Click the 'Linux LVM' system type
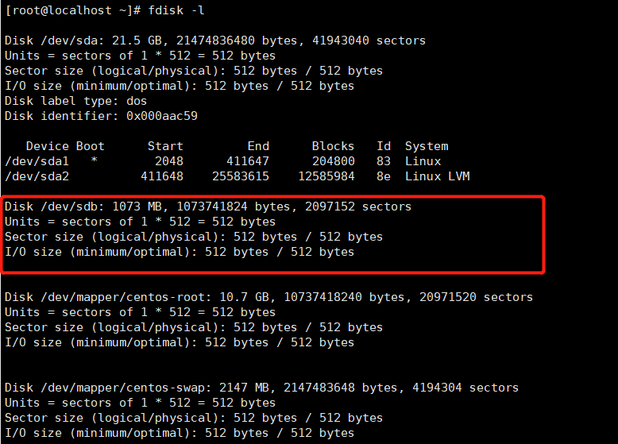The image size is (618, 444). tap(437, 176)
